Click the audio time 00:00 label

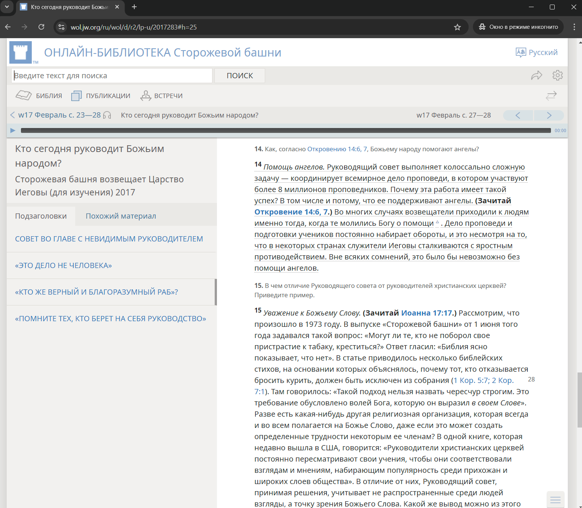pyautogui.click(x=560, y=131)
